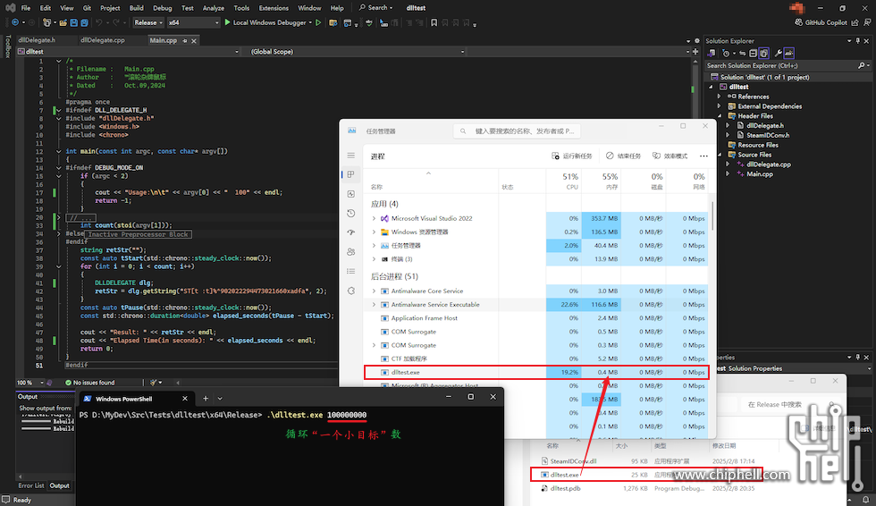The height and width of the screenshot is (506, 876).
Task: Click 运行新任务 button in Task Manager
Action: pyautogui.click(x=571, y=156)
